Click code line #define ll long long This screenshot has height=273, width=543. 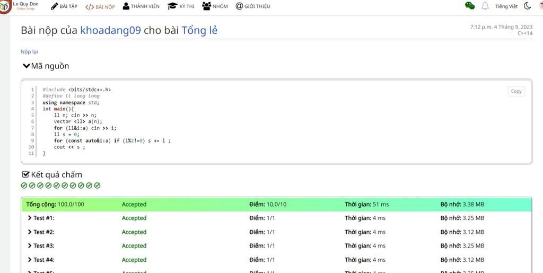(71, 96)
